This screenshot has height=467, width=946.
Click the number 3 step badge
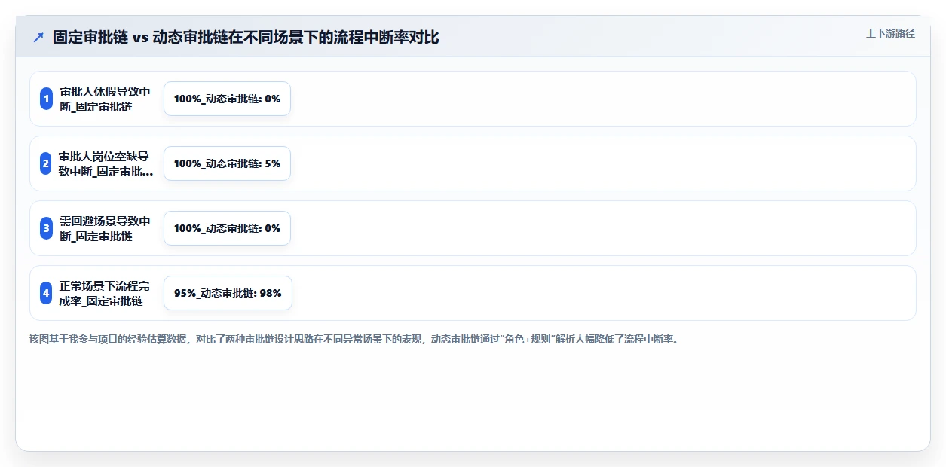[x=46, y=228]
